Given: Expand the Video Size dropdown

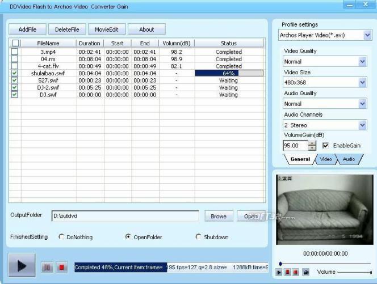Looking at the screenshot, I should (x=363, y=83).
